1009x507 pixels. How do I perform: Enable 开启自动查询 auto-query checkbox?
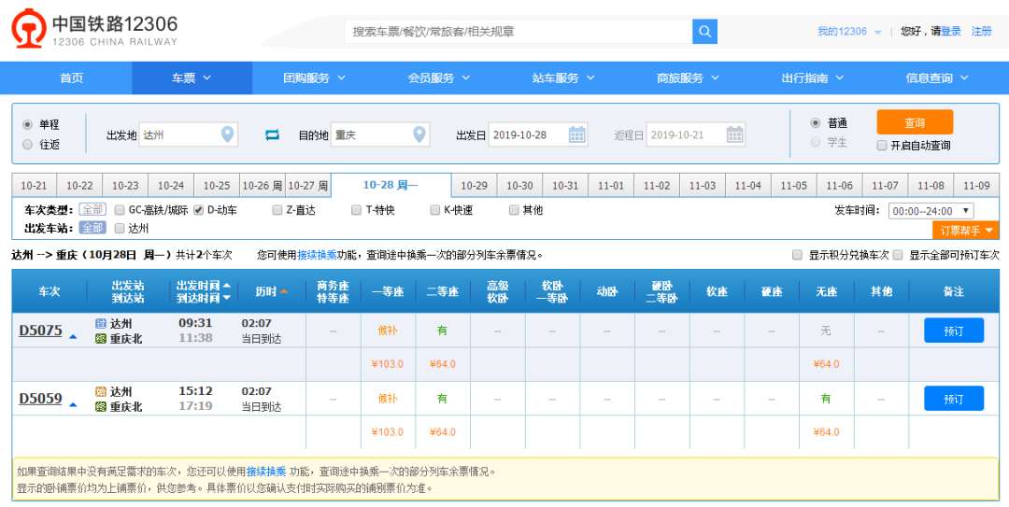click(x=882, y=146)
